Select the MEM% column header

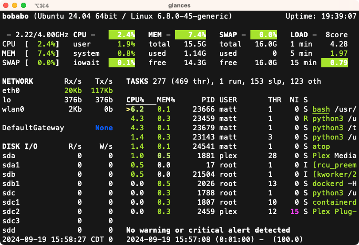tap(166, 100)
